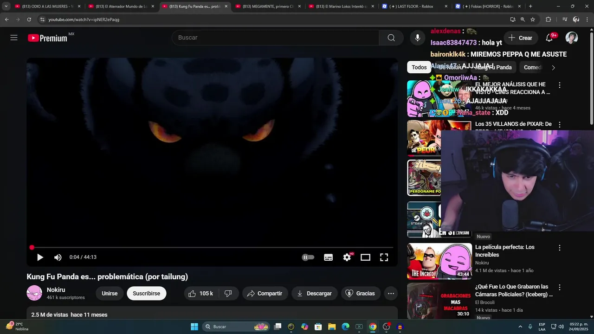Screen dimensions: 594x334
Task: Dislike the video
Action: click(x=228, y=293)
